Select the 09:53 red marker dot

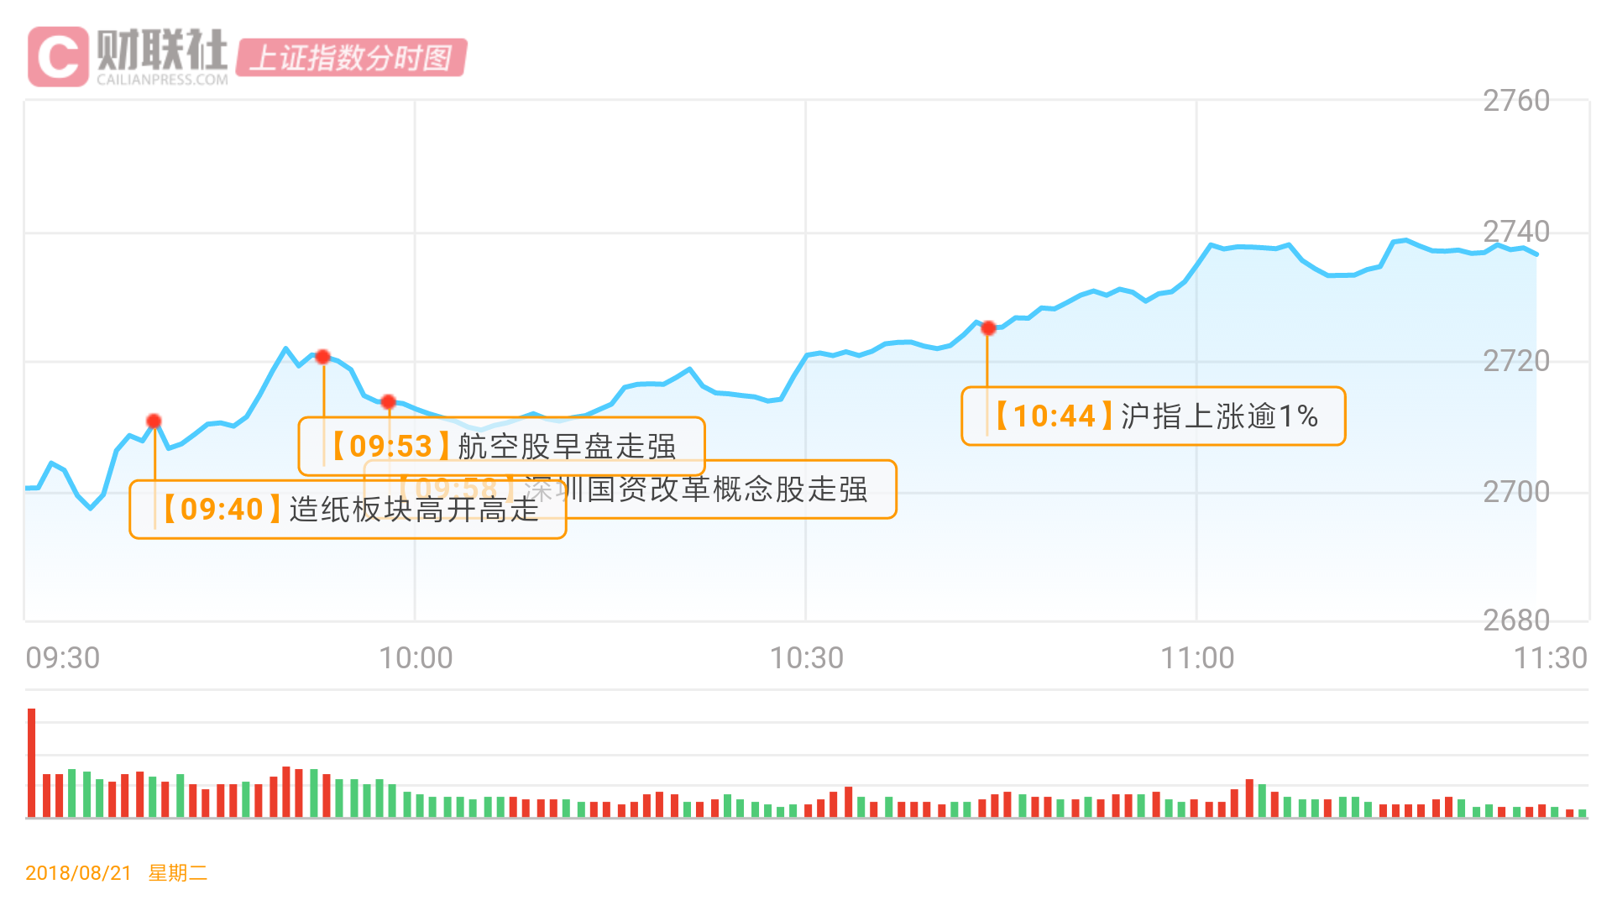pos(323,357)
